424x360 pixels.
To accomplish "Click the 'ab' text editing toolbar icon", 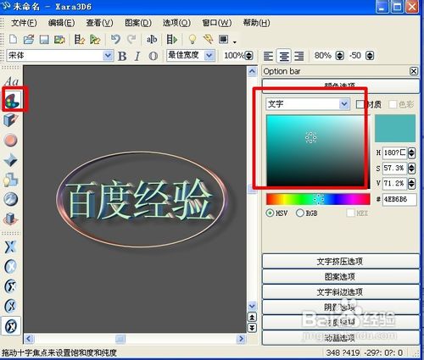I will (x=152, y=39).
